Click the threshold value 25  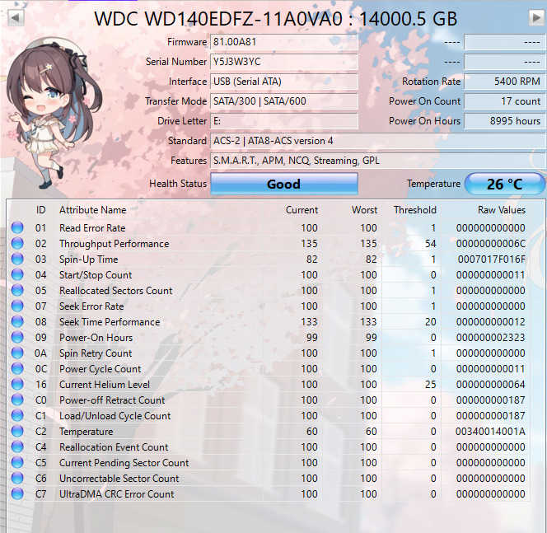pos(431,385)
